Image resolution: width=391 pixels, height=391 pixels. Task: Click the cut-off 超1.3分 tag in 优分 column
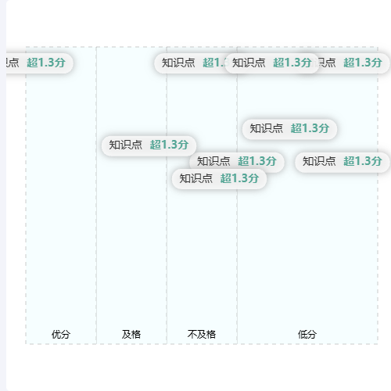pos(39,63)
